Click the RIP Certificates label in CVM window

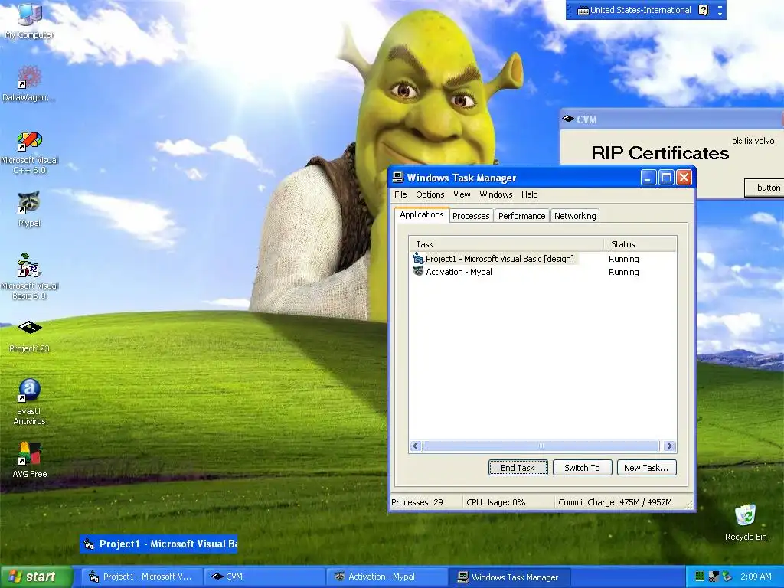pyautogui.click(x=660, y=153)
